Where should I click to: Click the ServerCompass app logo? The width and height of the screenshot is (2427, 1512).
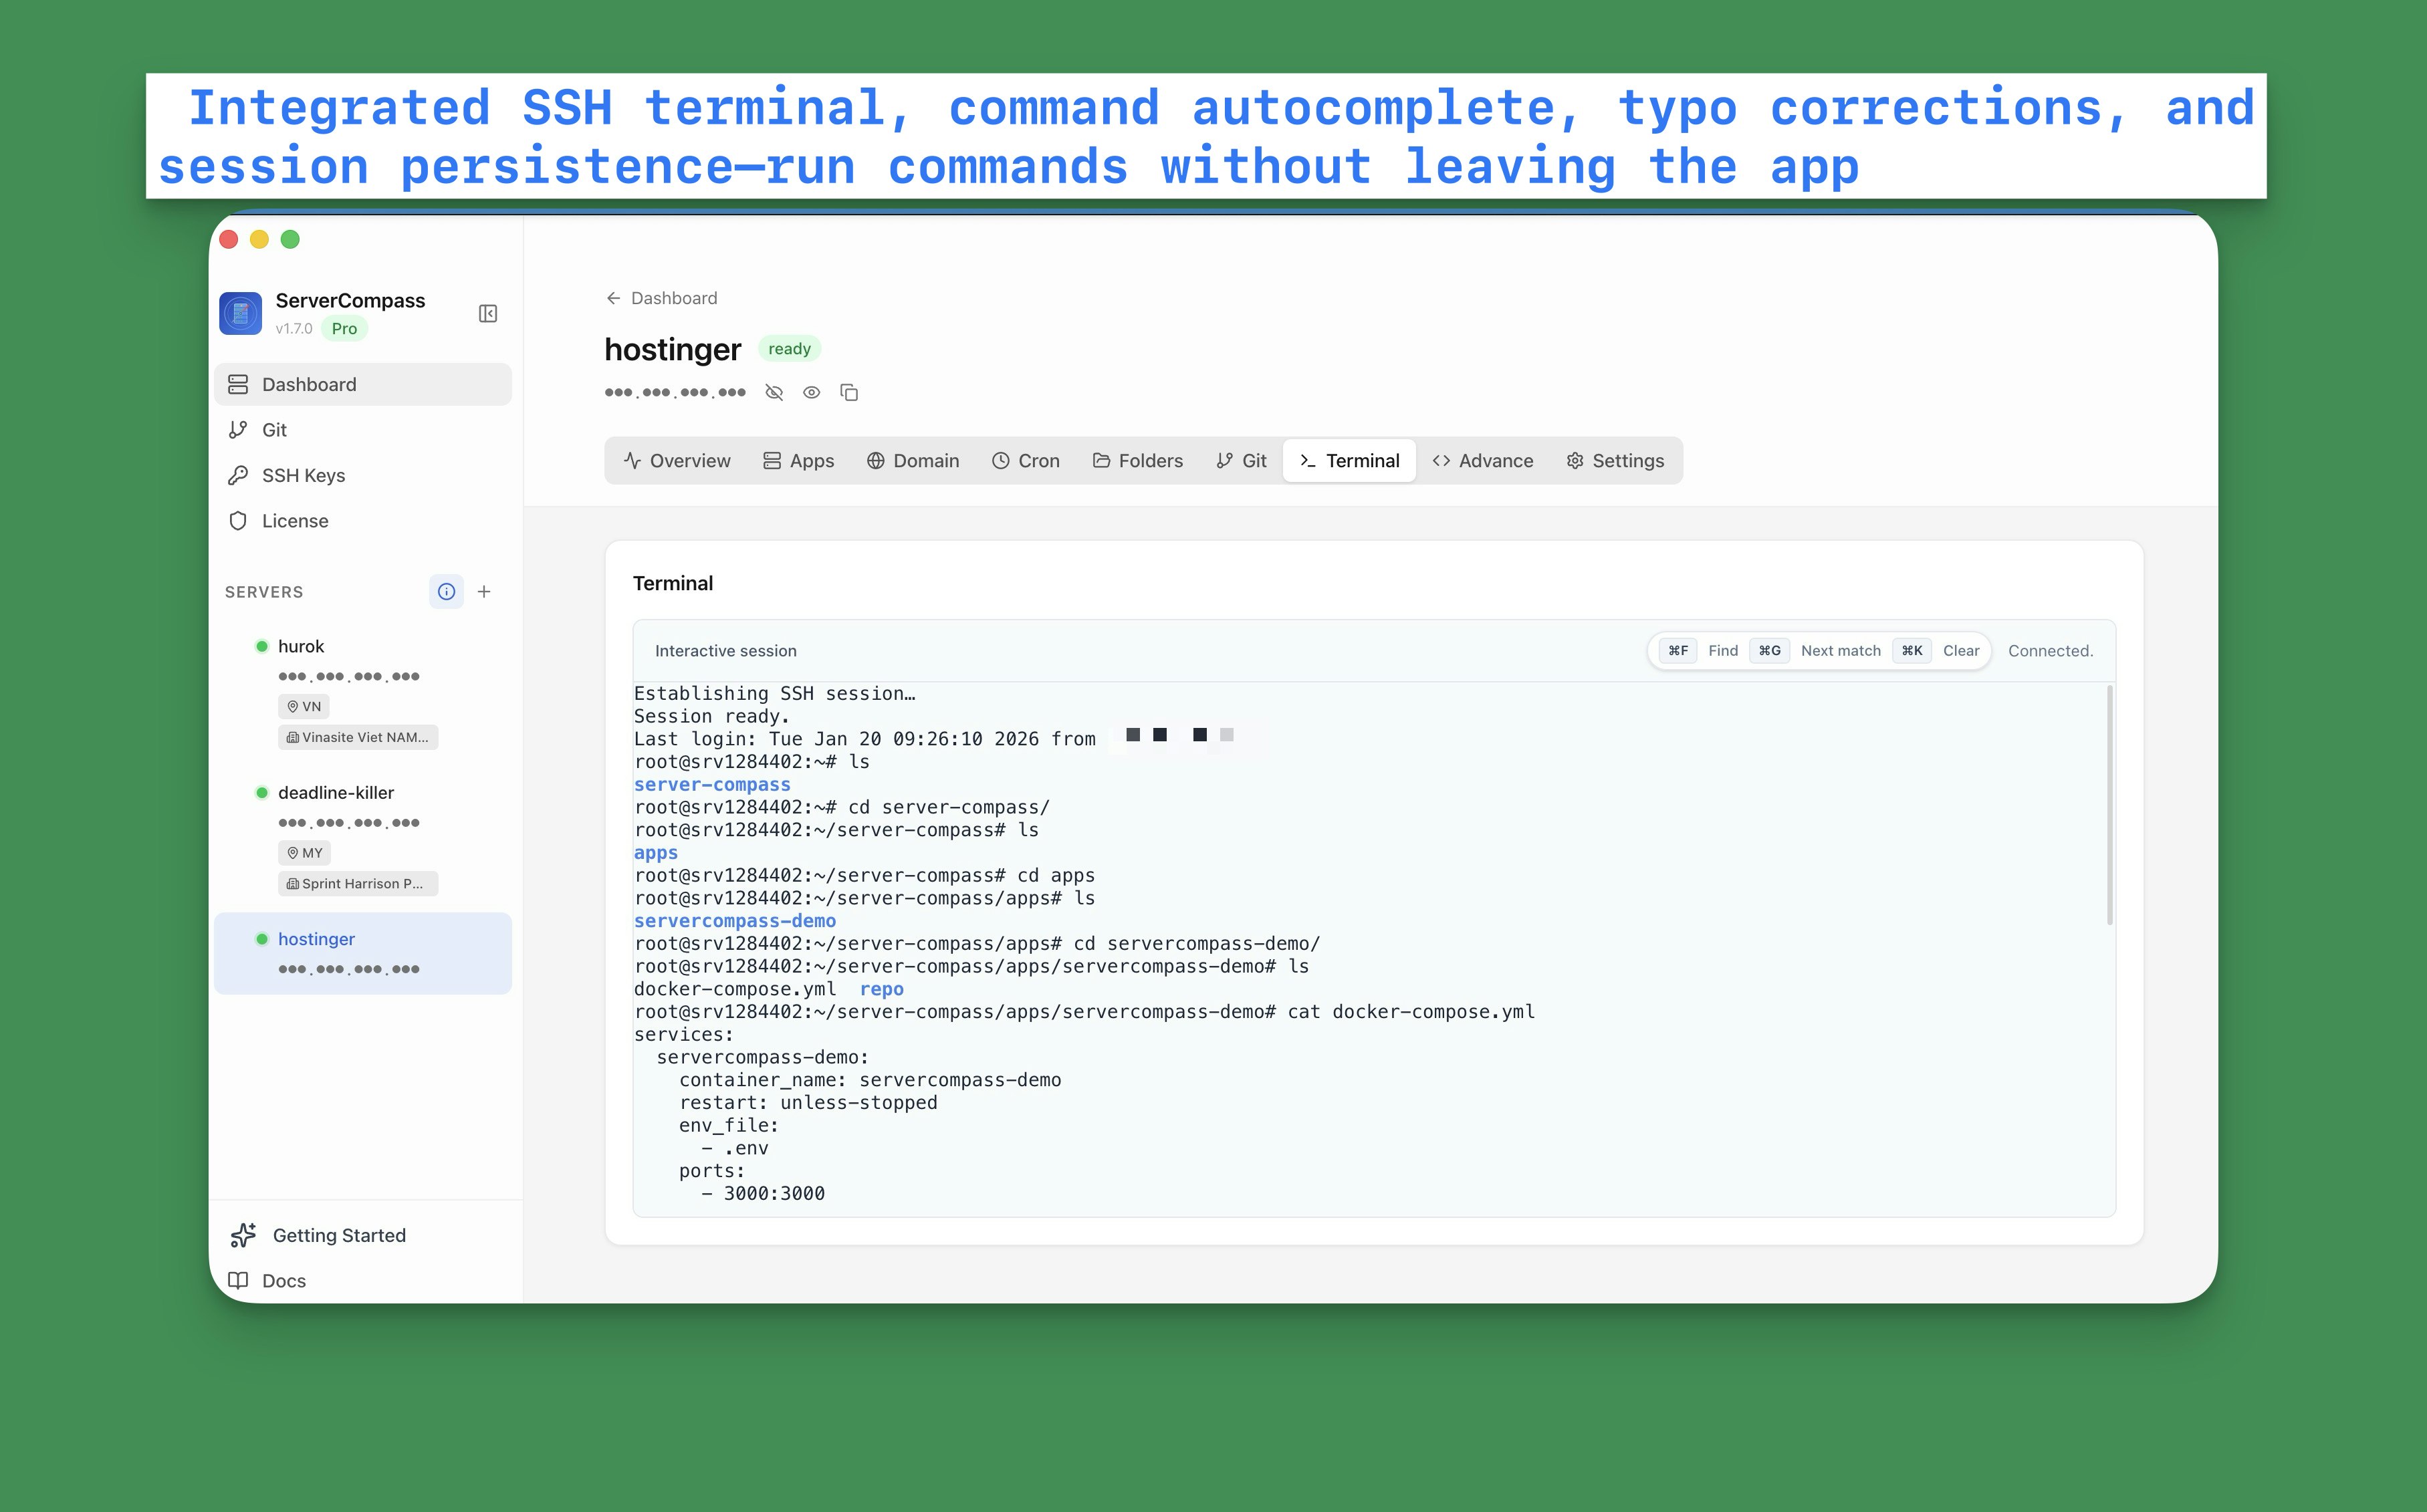click(241, 314)
